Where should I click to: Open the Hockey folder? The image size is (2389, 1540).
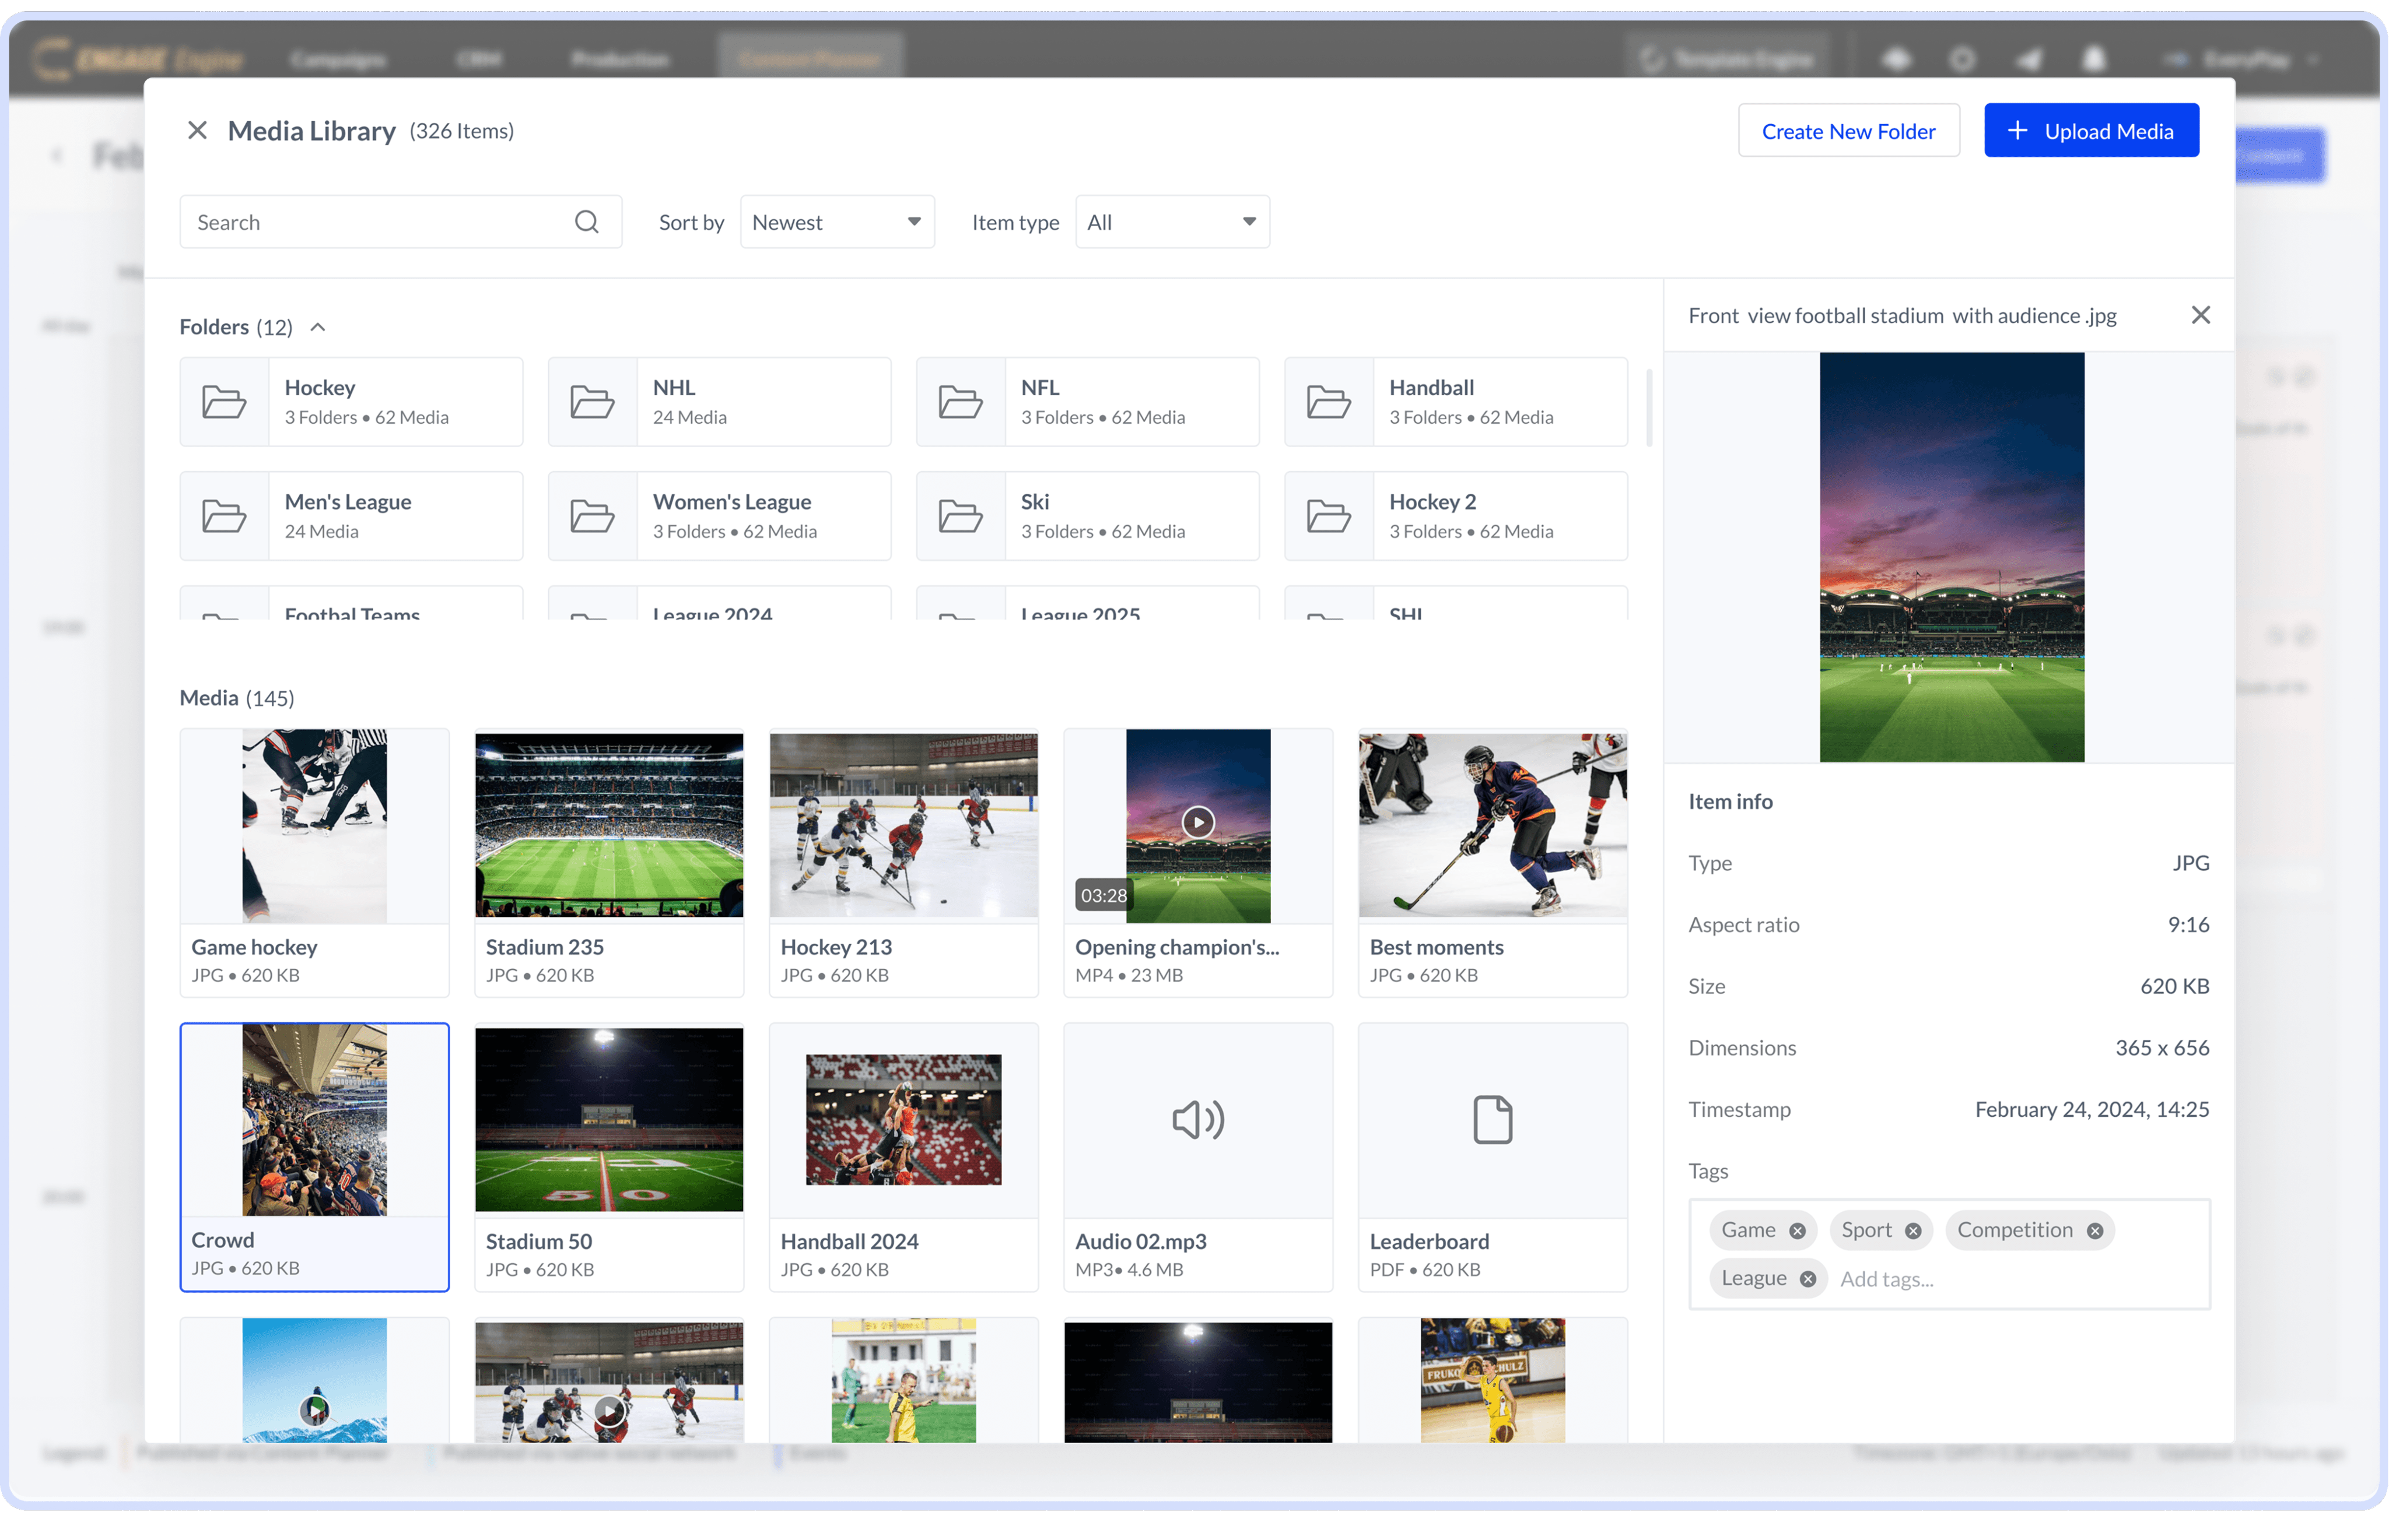(x=351, y=402)
